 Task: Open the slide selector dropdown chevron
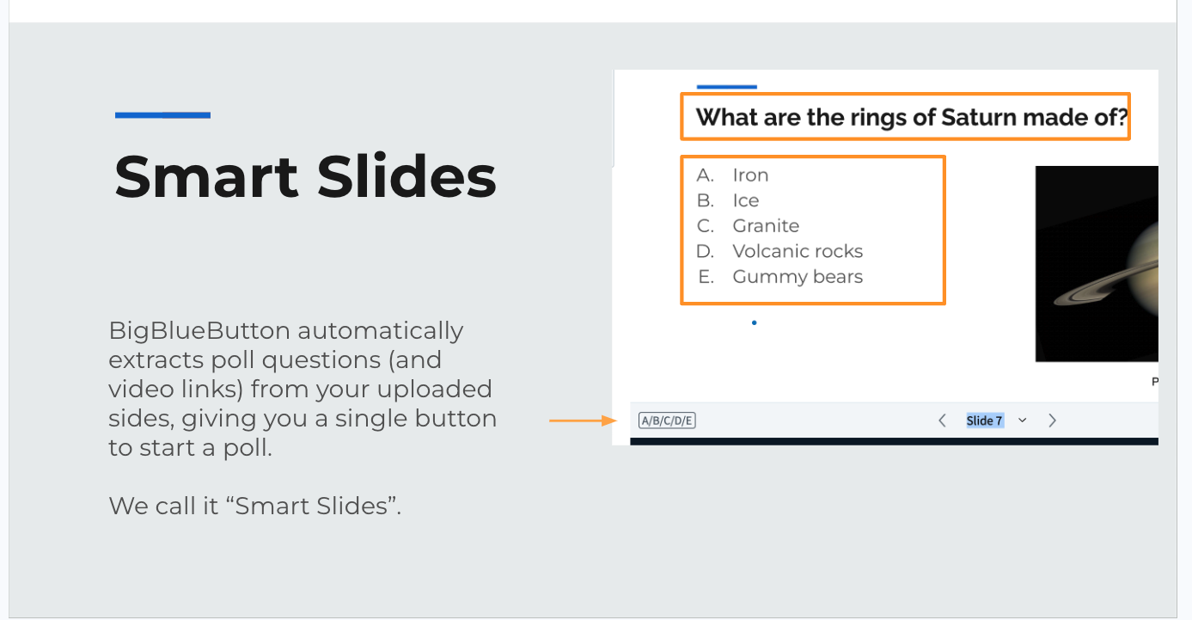tap(1022, 420)
